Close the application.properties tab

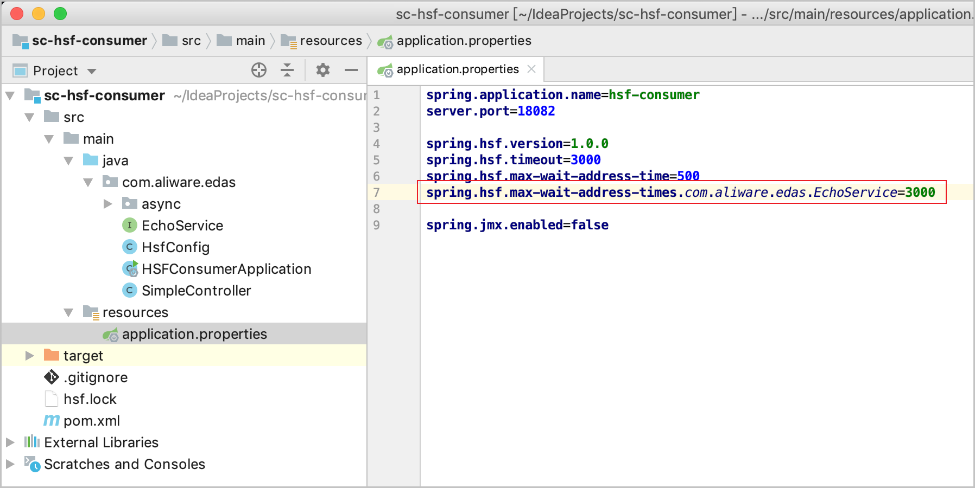point(531,69)
